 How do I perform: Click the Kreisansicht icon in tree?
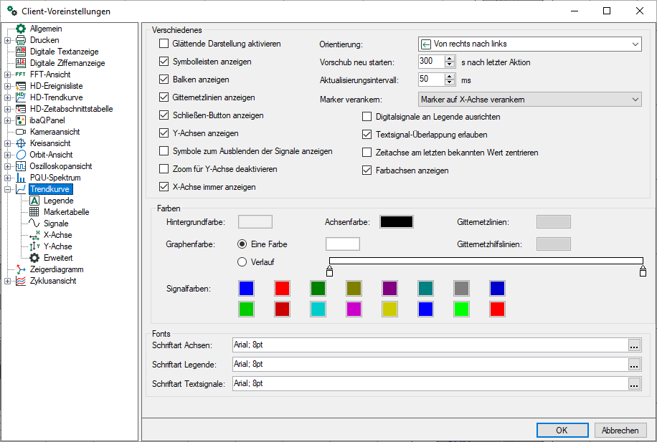(x=21, y=143)
